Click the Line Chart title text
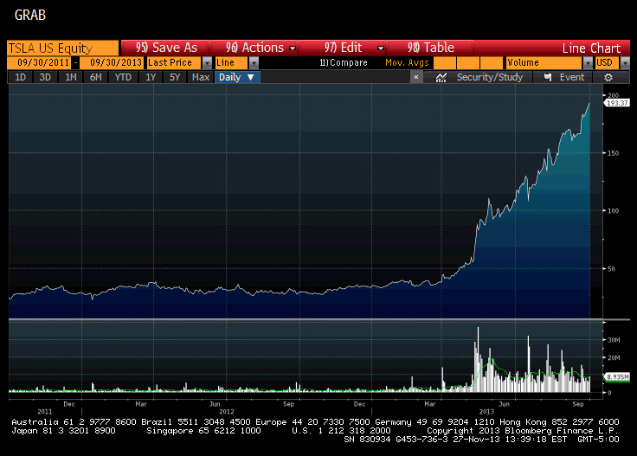 point(591,48)
